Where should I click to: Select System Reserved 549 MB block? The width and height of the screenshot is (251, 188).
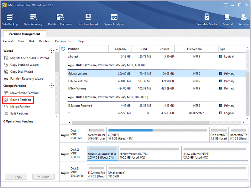[97, 134]
